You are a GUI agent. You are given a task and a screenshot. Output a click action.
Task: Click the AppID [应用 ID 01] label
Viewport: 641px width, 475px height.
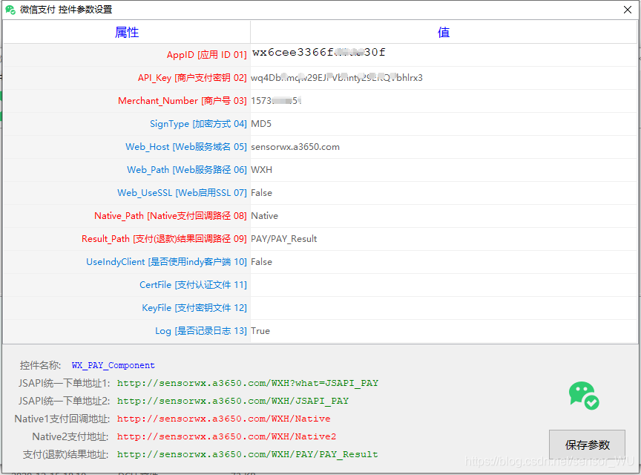206,55
